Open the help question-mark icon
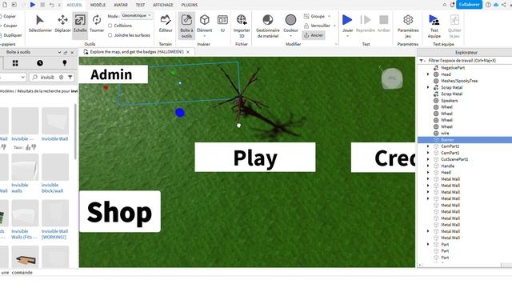 click(488, 5)
